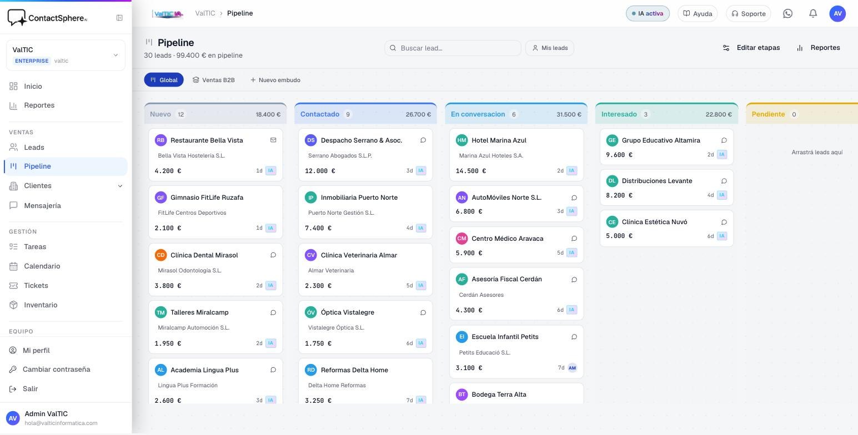Create a Nuevo embudo
Image resolution: width=858 pixels, height=435 pixels.
275,80
